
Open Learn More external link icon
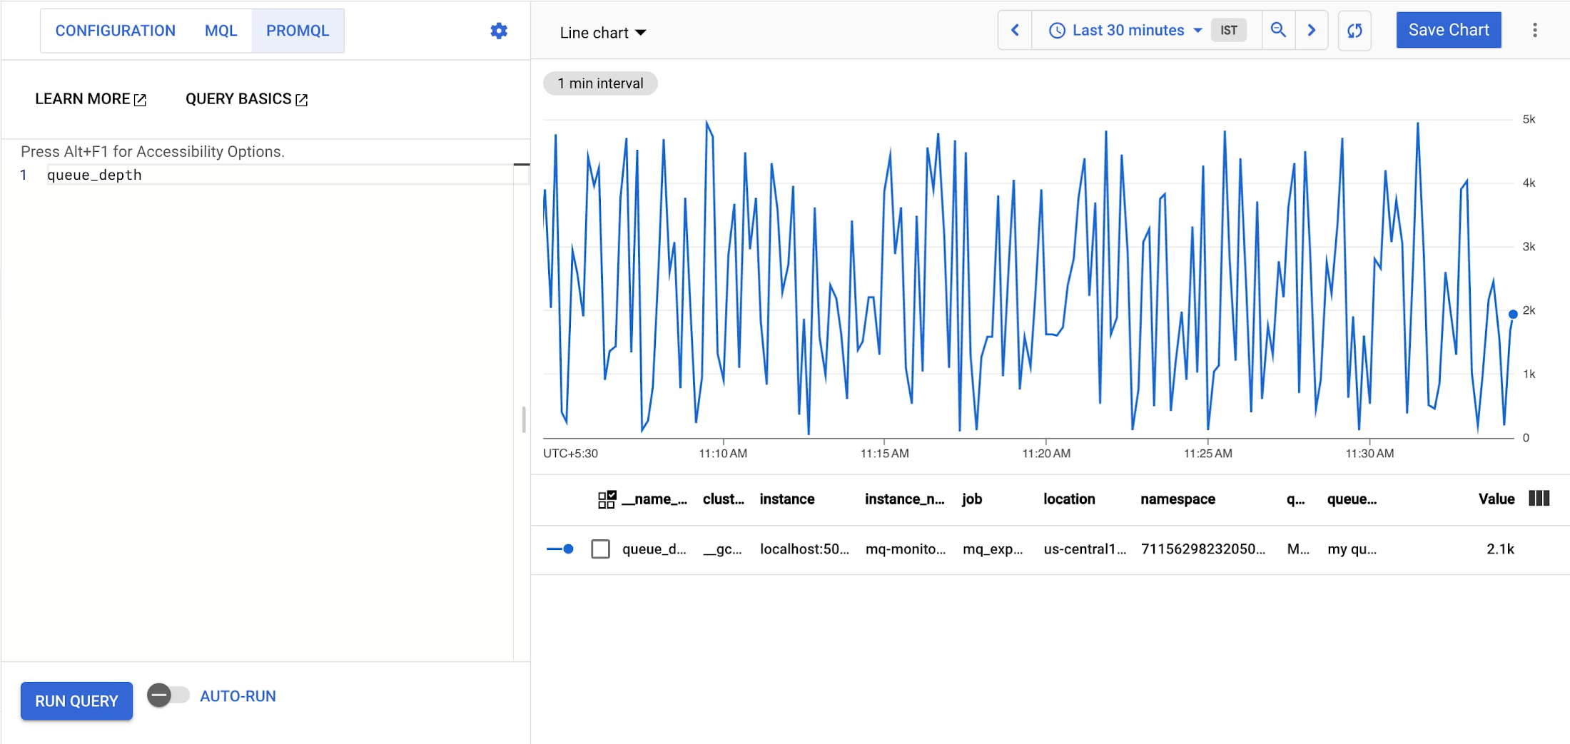click(x=141, y=100)
